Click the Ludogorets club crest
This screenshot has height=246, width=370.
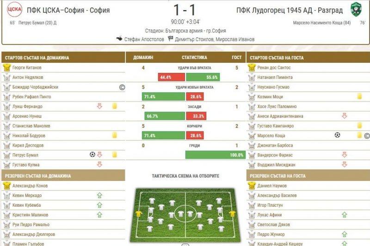pos(356,9)
